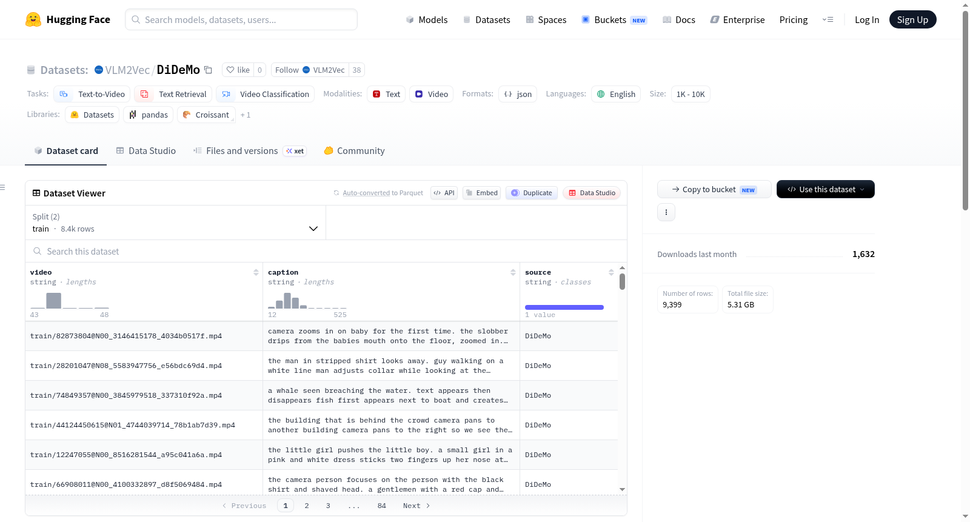Click the pandas library tag
This screenshot has width=970, height=522.
pos(149,115)
